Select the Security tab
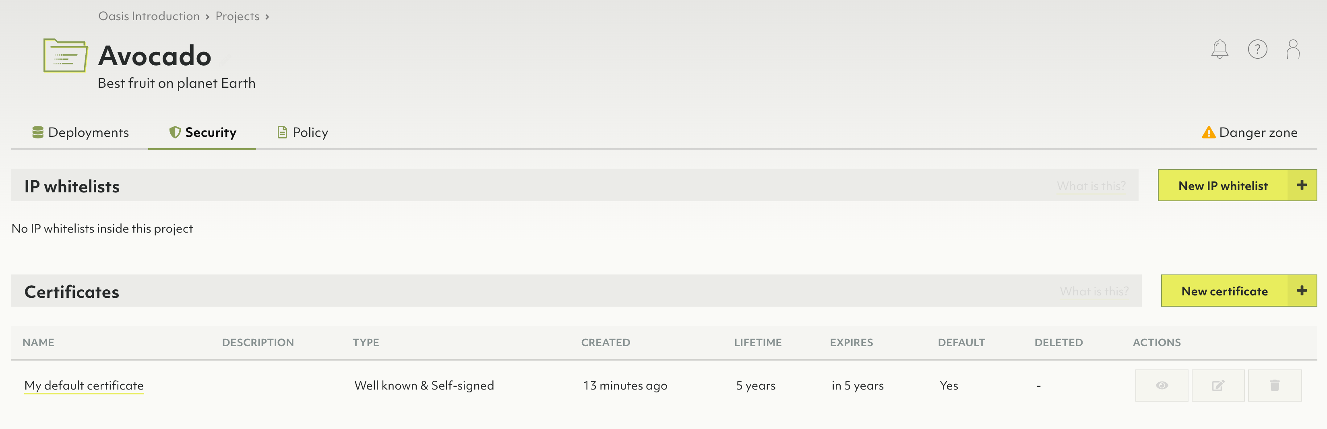The image size is (1327, 429). [x=203, y=132]
